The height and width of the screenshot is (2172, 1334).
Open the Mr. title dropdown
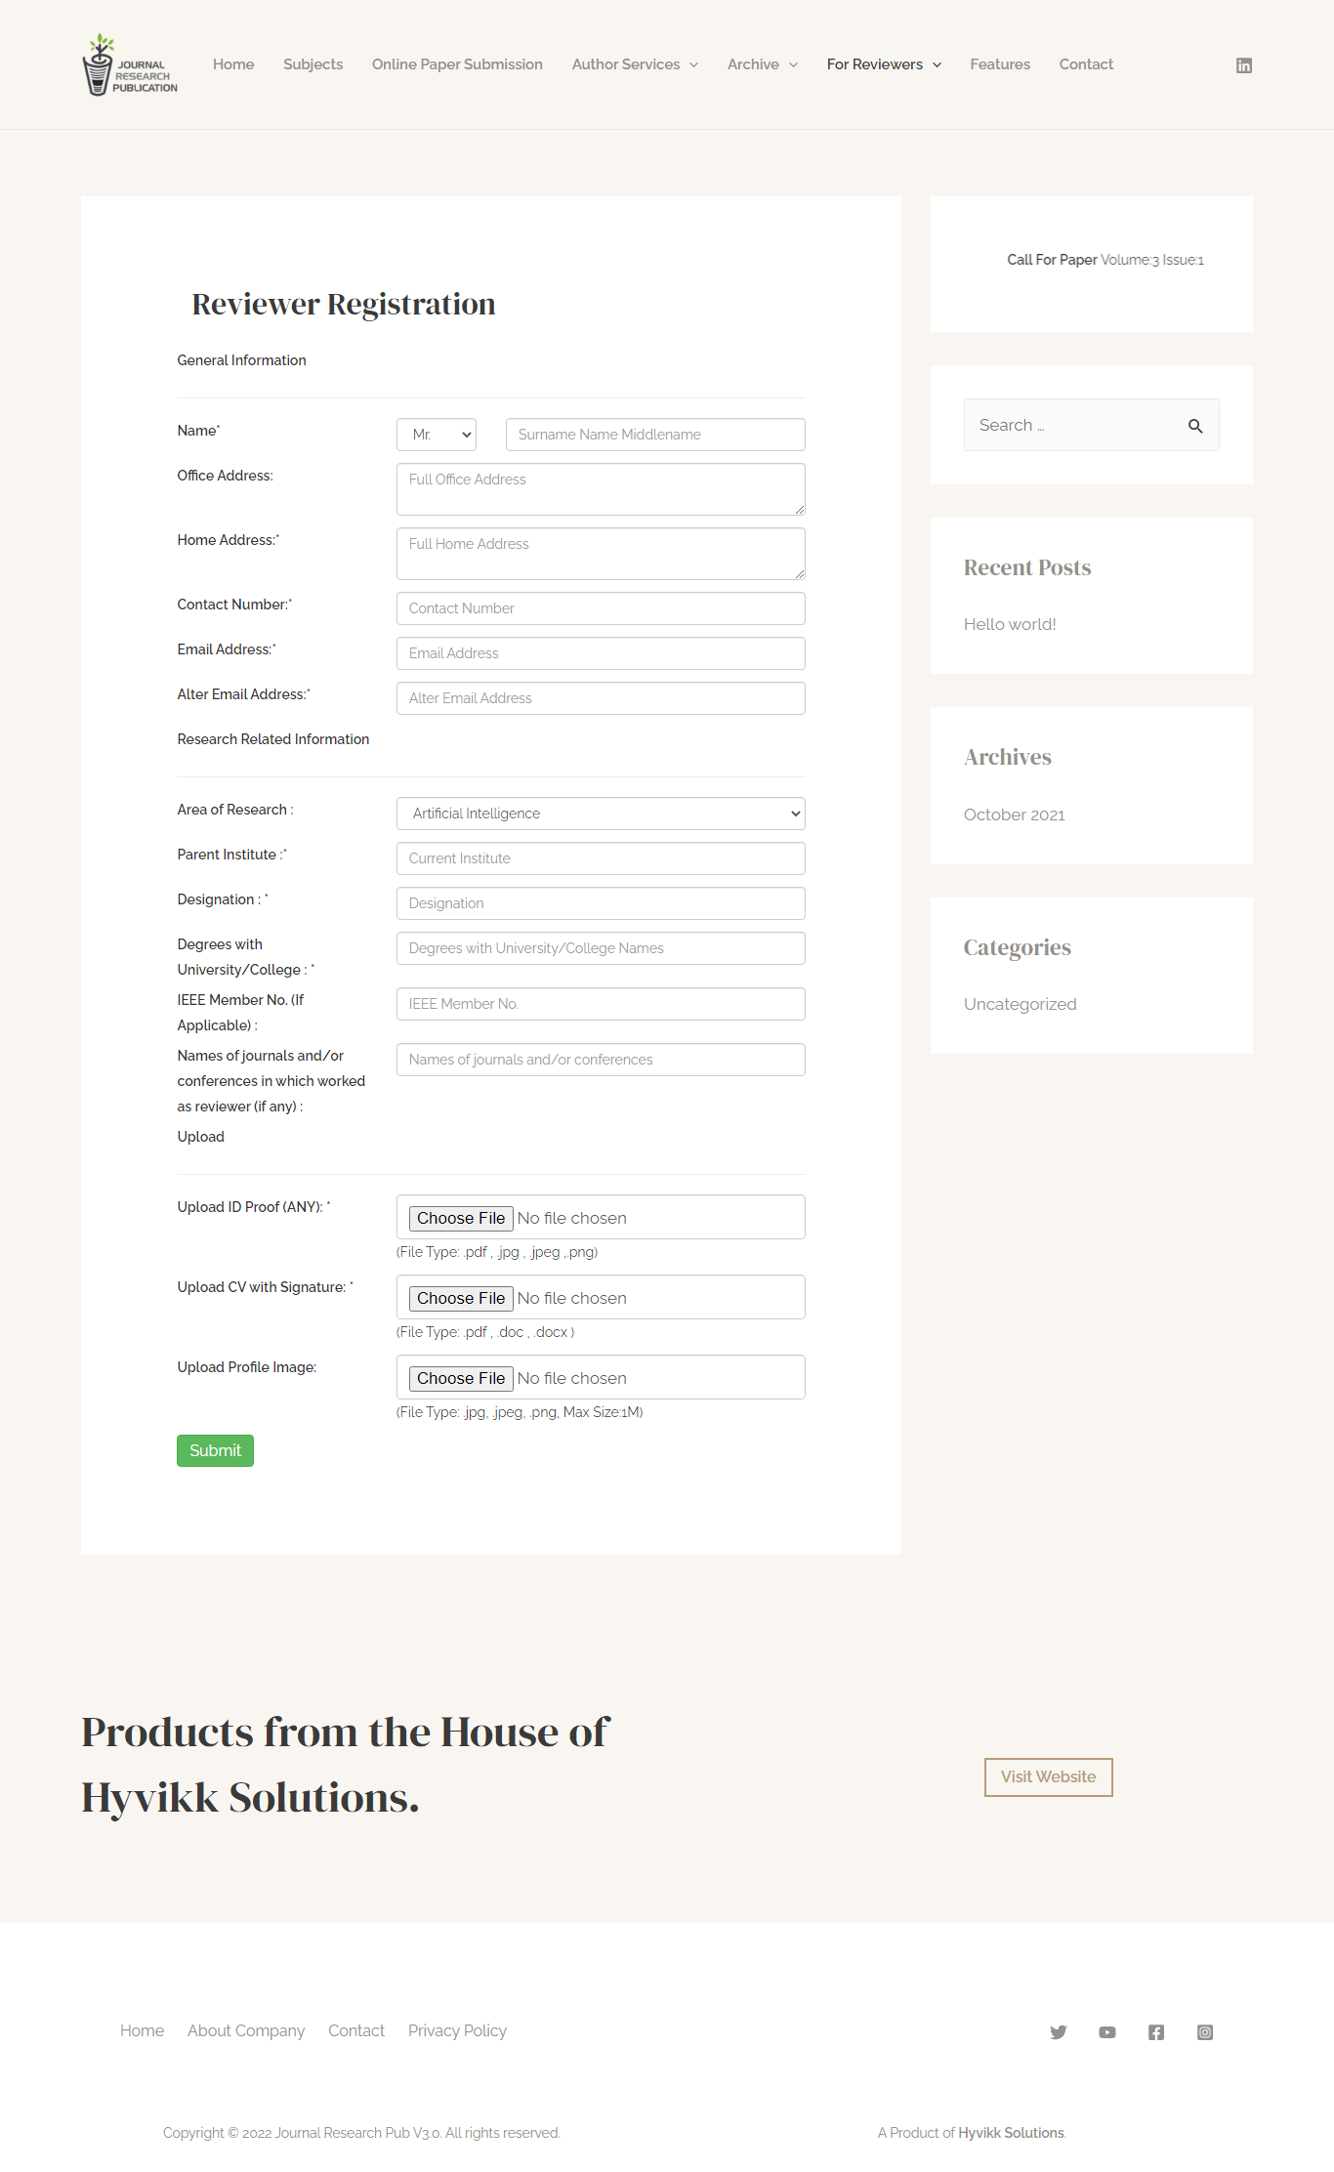tap(437, 435)
